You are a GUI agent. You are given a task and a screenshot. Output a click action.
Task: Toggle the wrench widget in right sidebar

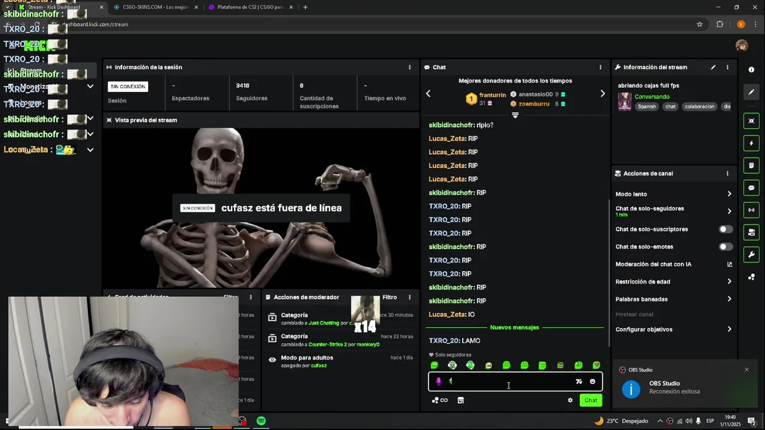pyautogui.click(x=751, y=254)
